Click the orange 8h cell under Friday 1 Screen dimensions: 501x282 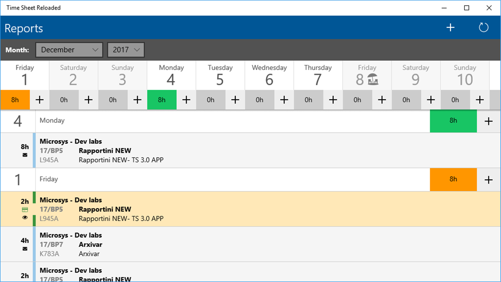15,100
